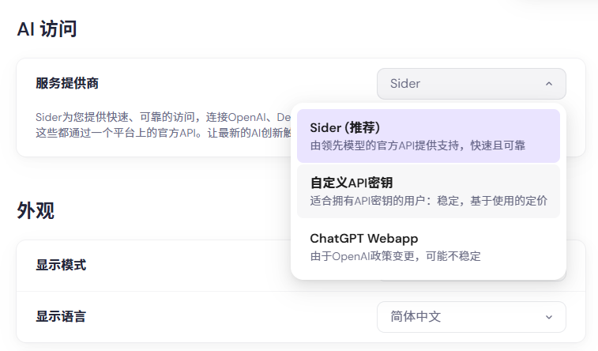Click the chevron in language dropdown

pyautogui.click(x=549, y=317)
